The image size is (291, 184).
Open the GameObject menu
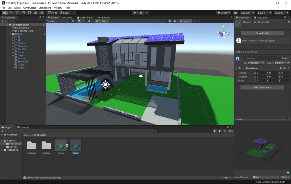coord(29,8)
